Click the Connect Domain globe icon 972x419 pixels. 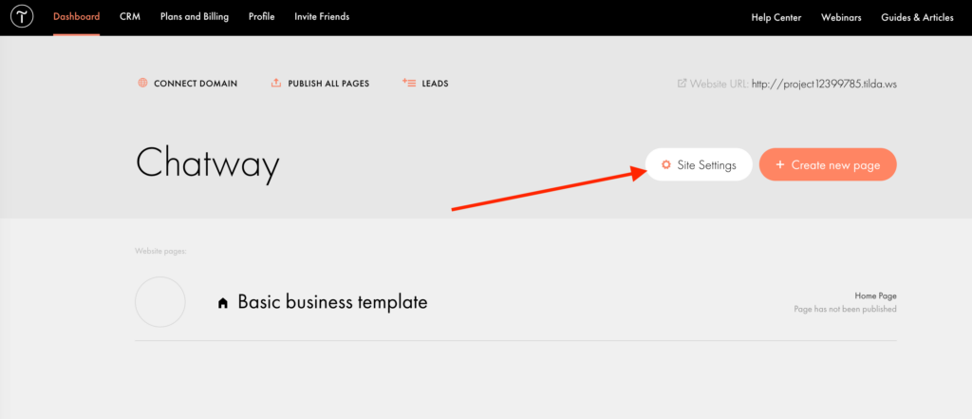click(x=142, y=83)
